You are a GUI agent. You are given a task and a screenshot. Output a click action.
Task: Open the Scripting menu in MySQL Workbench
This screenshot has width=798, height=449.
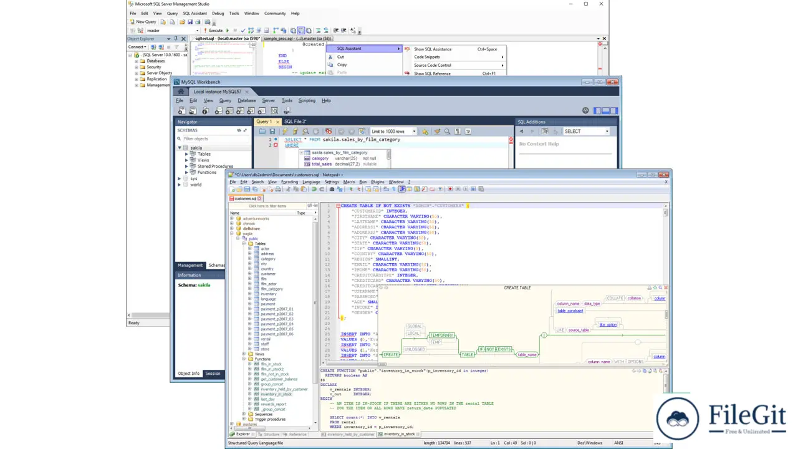[x=307, y=100]
